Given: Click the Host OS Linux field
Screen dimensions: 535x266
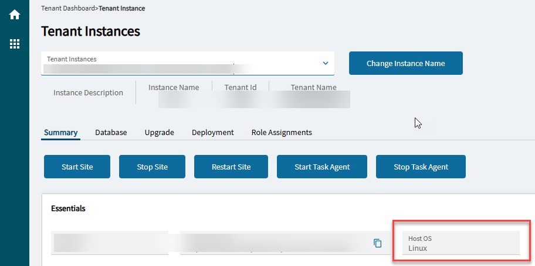Looking at the screenshot, I should [x=460, y=243].
